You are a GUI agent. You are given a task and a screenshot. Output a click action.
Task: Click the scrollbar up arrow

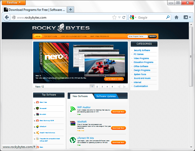191,25
